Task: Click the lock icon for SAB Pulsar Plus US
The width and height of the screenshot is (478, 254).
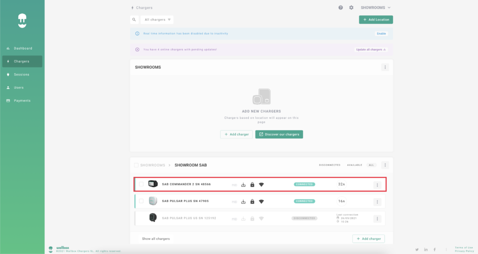Action: click(252, 219)
